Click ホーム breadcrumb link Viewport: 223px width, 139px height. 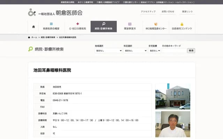pyautogui.click(x=34, y=37)
